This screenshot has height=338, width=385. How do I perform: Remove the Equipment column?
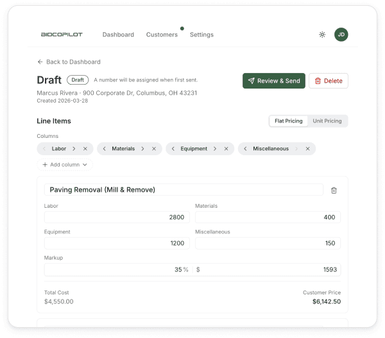pos(226,149)
